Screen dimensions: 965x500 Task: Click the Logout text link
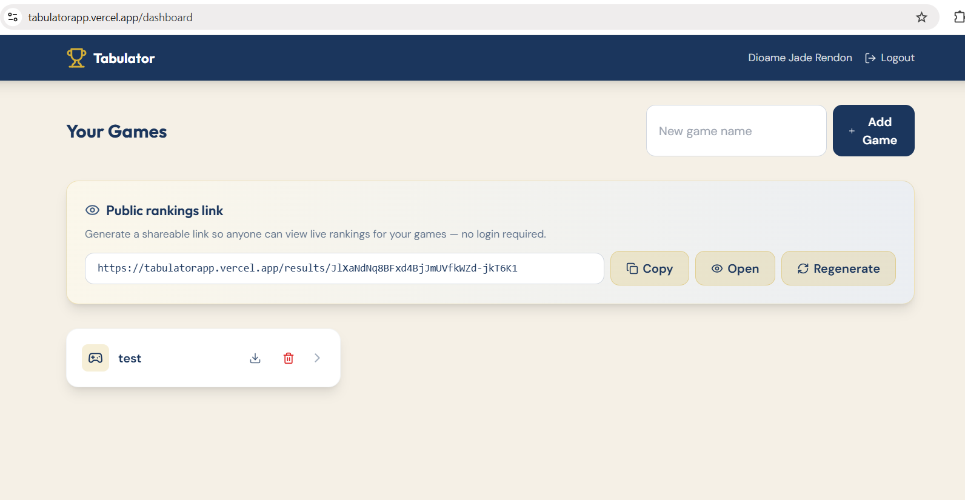[x=898, y=58]
